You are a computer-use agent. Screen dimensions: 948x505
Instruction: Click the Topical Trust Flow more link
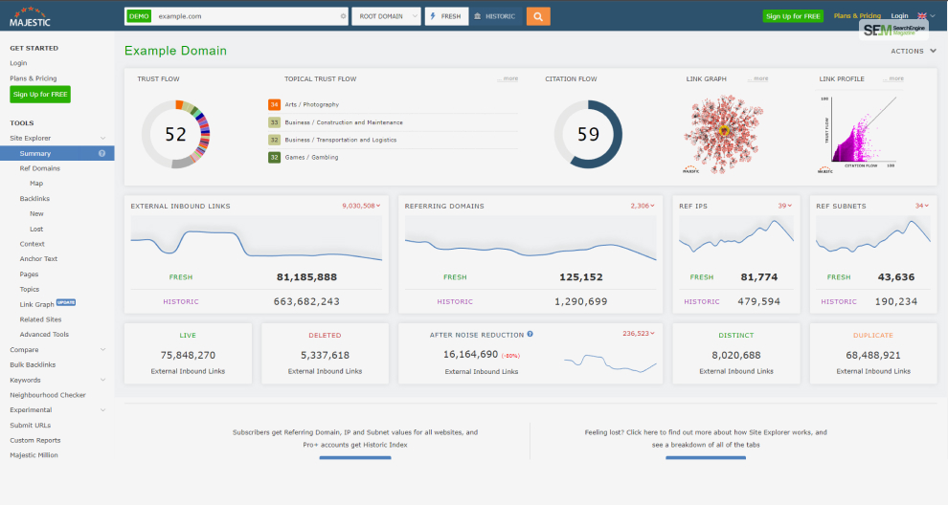[508, 78]
